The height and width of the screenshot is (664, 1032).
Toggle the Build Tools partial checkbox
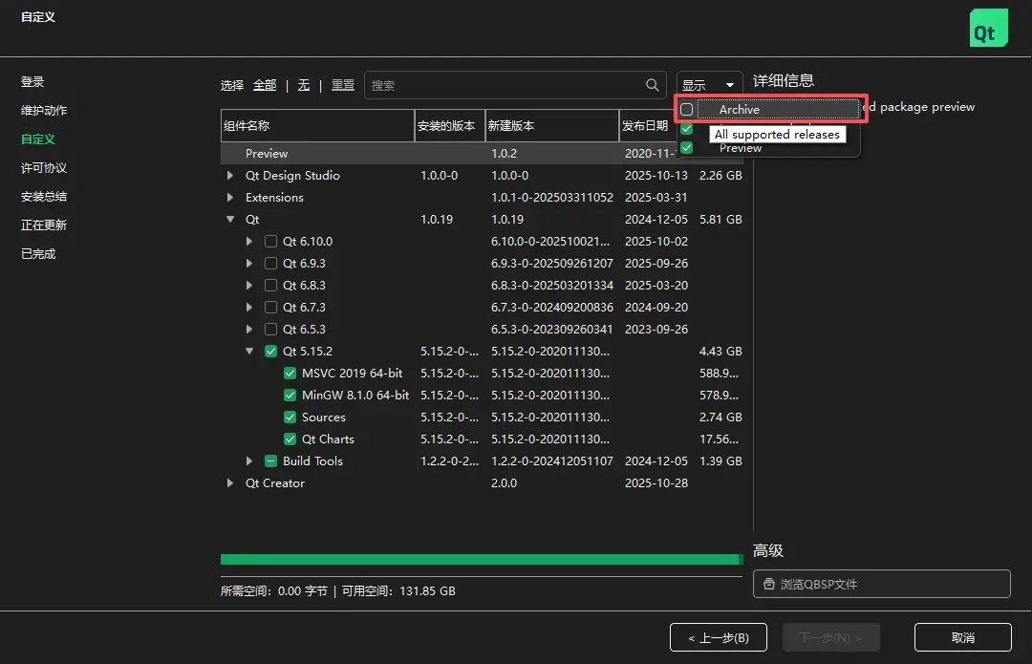click(x=270, y=461)
